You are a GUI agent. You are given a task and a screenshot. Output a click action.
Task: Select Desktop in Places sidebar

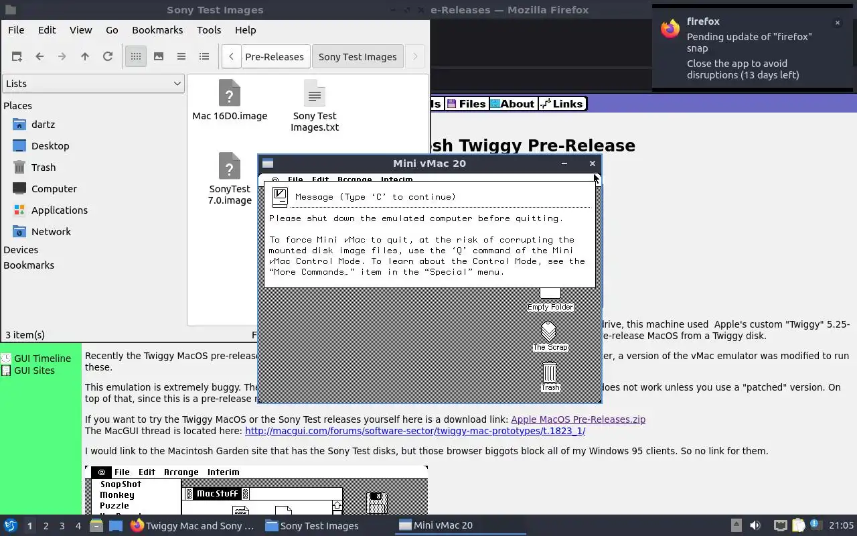pos(50,146)
